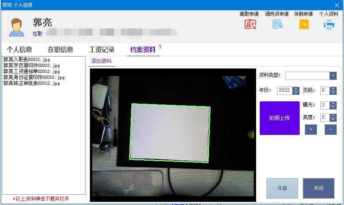
Task: Open the 工资记录 tab
Action: pyautogui.click(x=102, y=49)
